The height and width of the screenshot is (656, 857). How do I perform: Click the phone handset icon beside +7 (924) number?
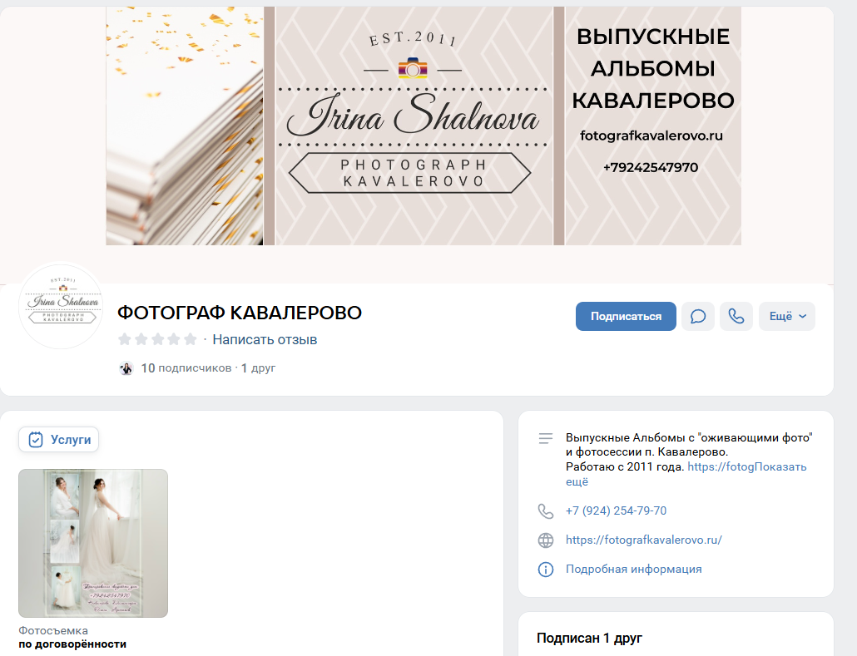[x=546, y=511]
